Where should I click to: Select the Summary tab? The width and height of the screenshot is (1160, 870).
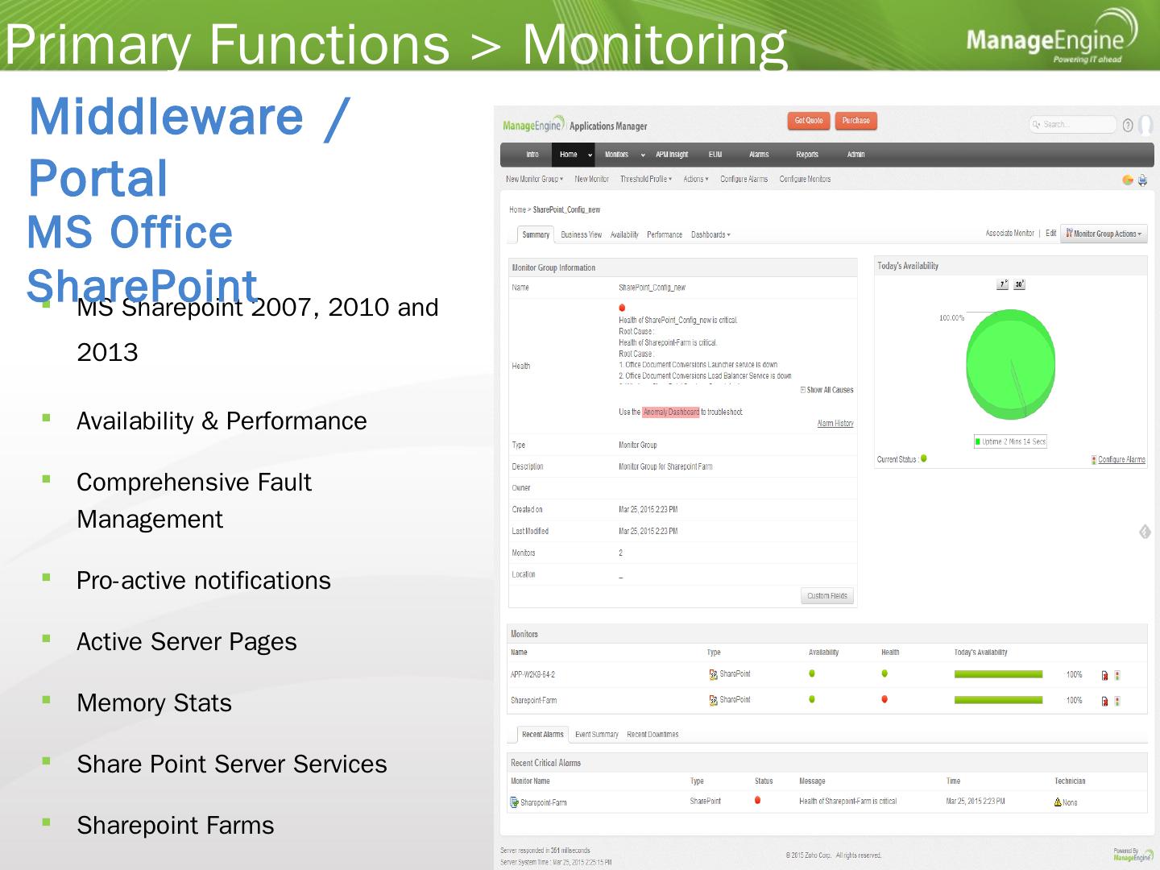point(536,235)
